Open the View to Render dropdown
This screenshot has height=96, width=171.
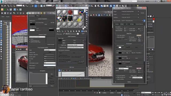point(132,21)
